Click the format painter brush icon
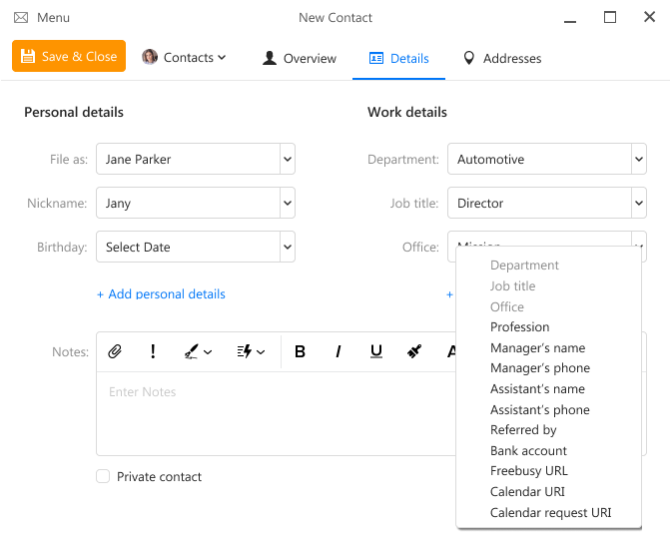Screen dimensions: 671x538 (414, 351)
